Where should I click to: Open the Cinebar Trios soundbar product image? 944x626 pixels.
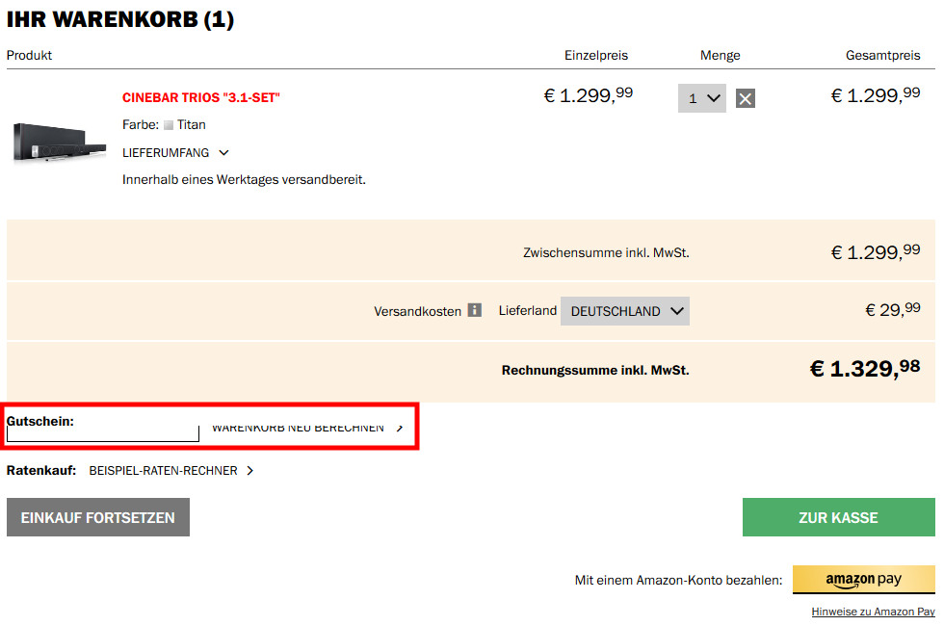click(59, 142)
